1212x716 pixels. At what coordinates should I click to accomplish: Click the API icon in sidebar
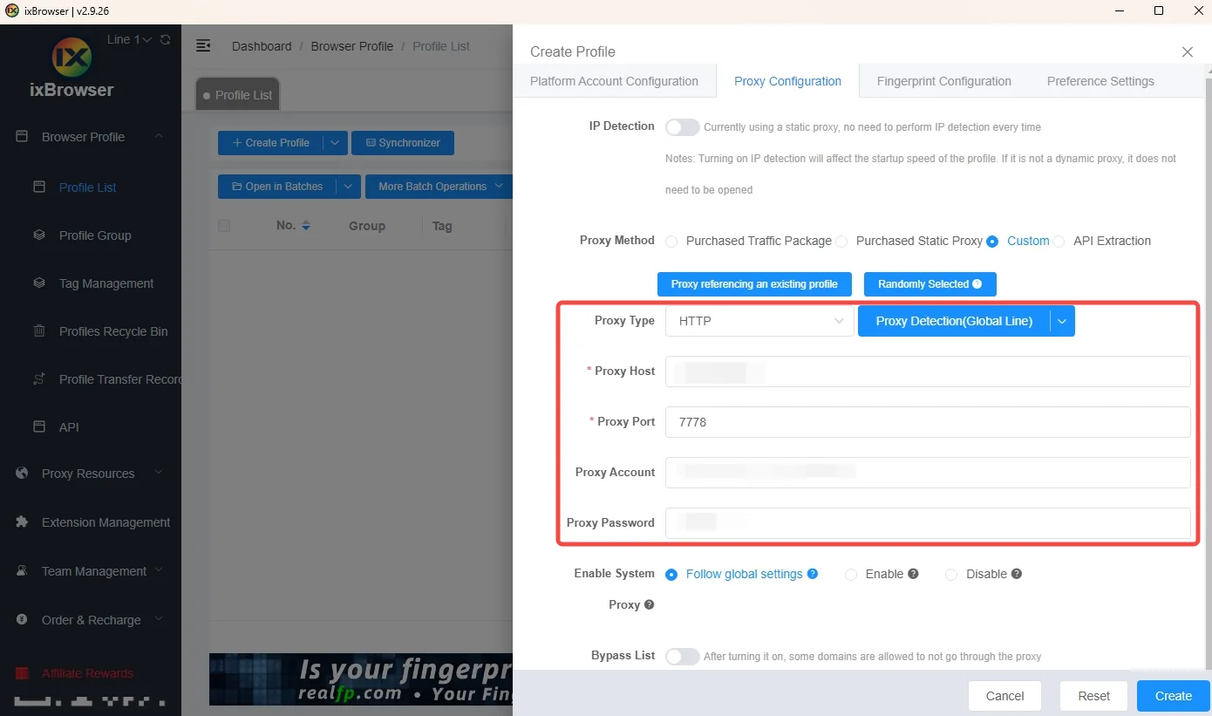[x=38, y=427]
